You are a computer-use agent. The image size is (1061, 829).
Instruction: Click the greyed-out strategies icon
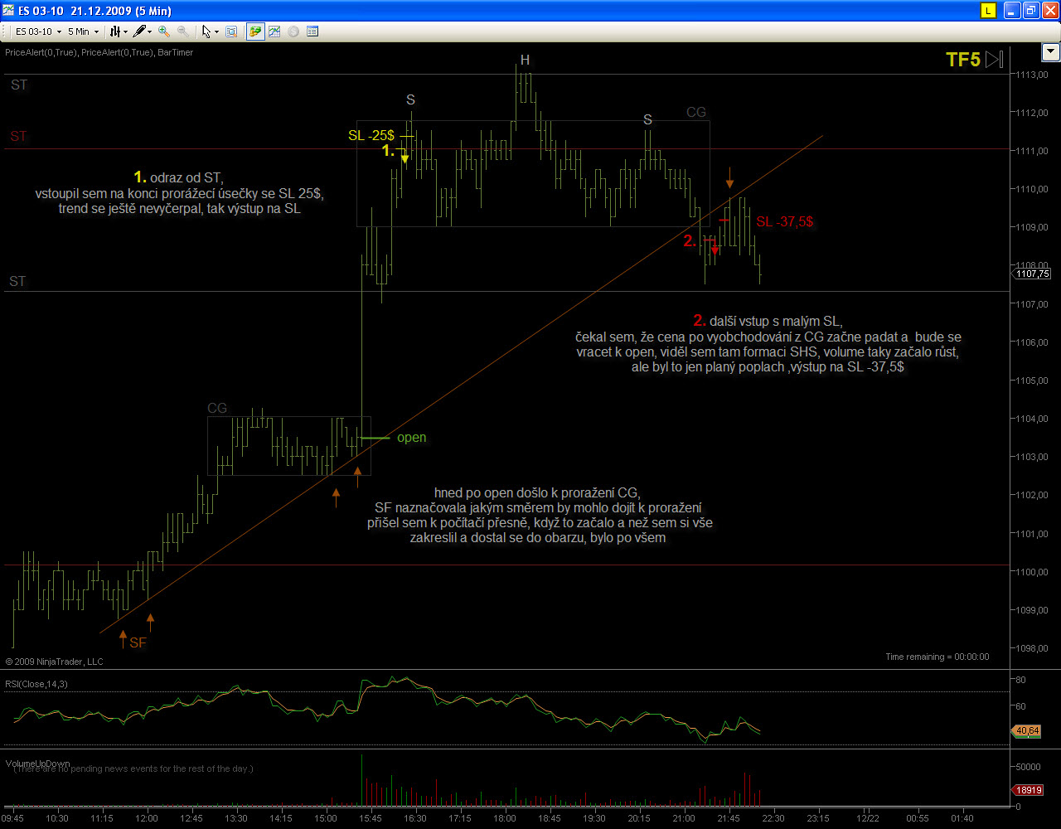tap(293, 32)
